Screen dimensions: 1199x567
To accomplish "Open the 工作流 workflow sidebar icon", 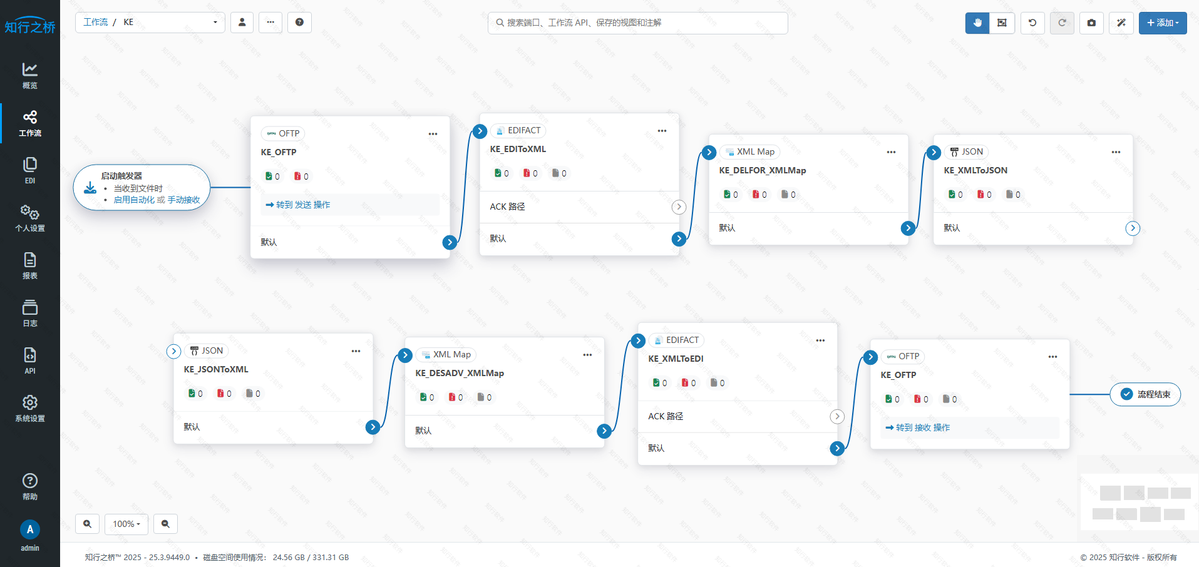I will (x=29, y=123).
